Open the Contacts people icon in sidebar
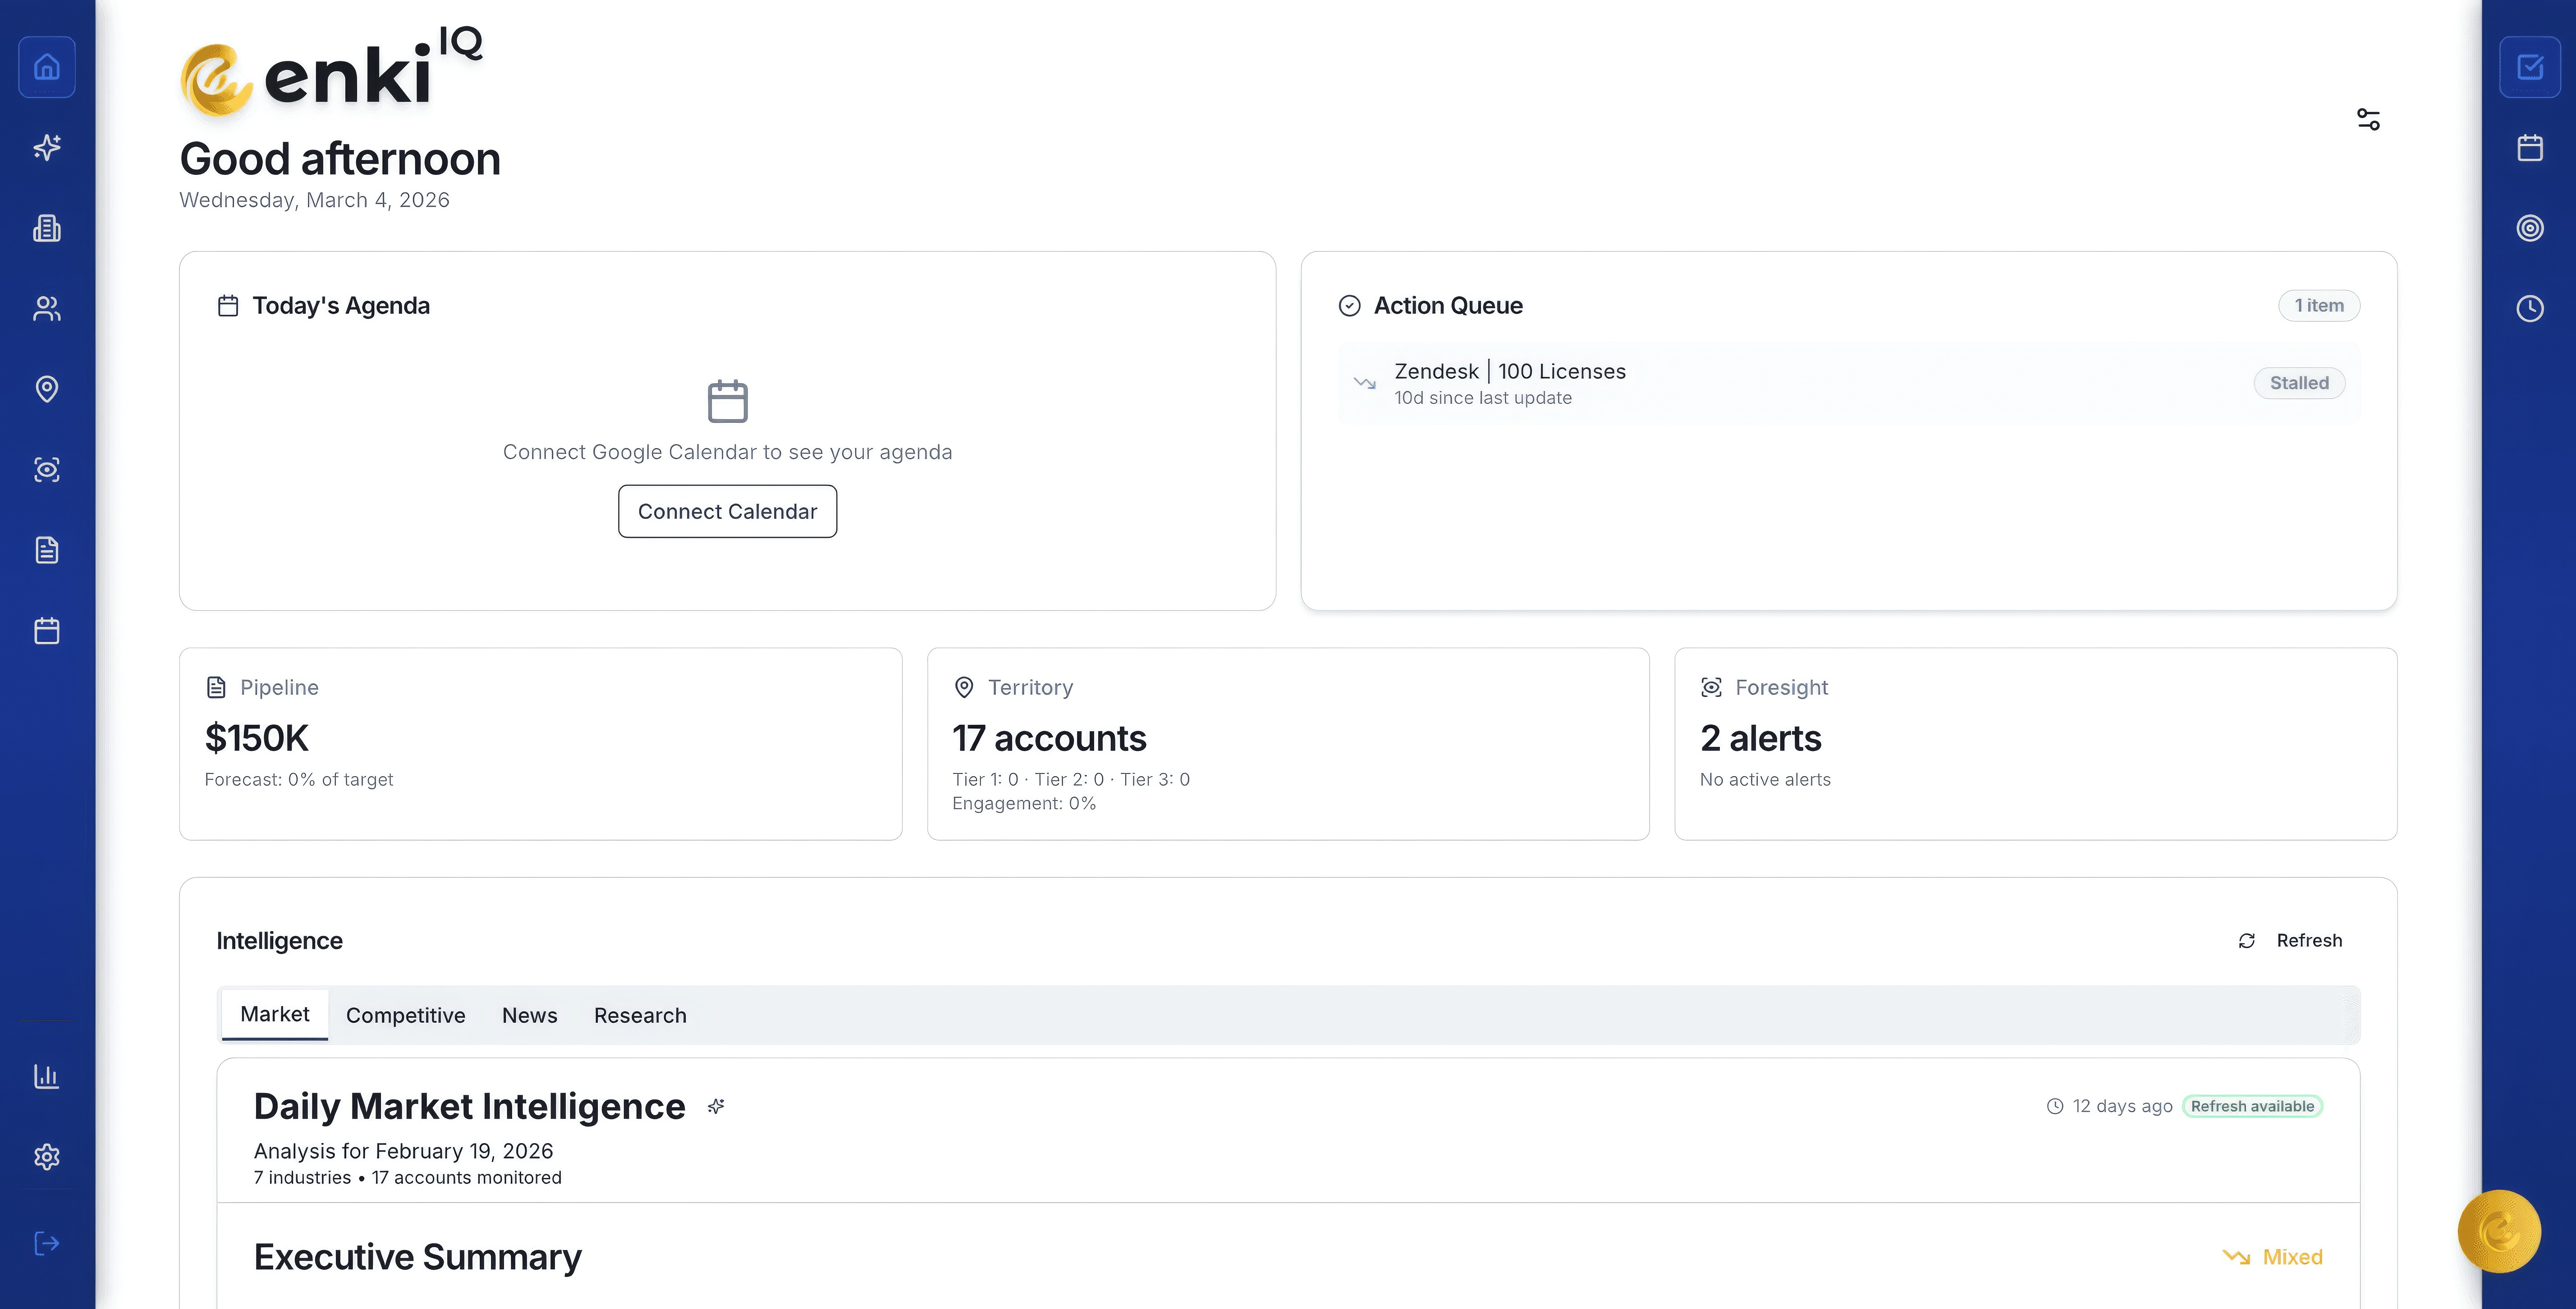Image resolution: width=2576 pixels, height=1309 pixels. point(47,309)
